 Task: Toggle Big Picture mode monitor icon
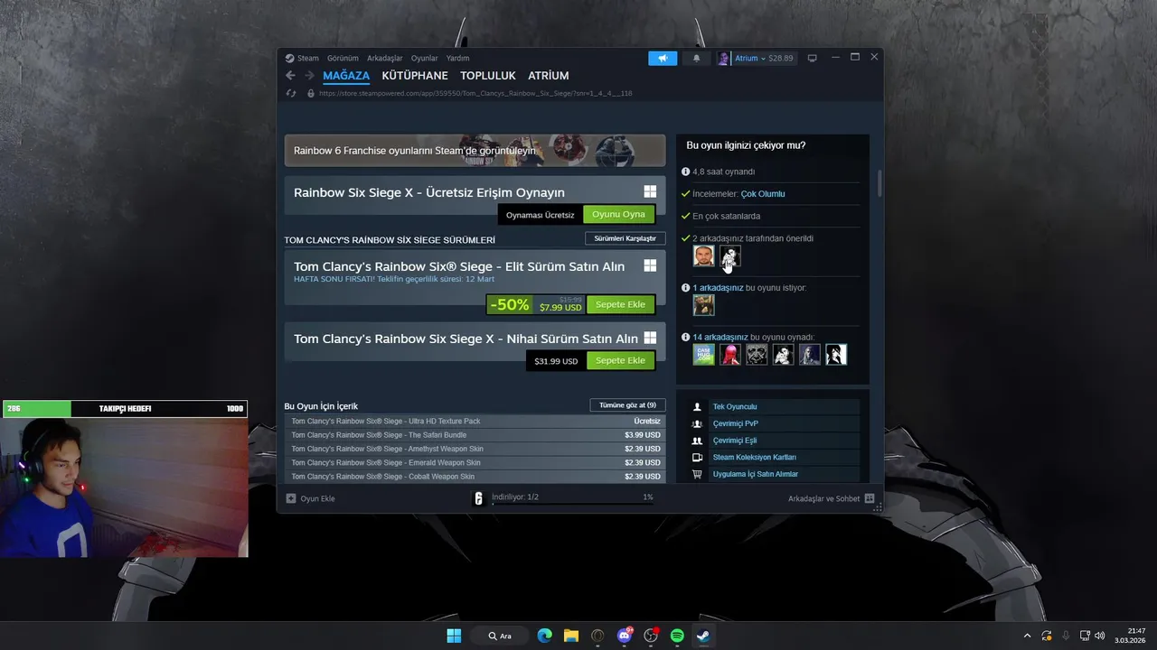[812, 58]
